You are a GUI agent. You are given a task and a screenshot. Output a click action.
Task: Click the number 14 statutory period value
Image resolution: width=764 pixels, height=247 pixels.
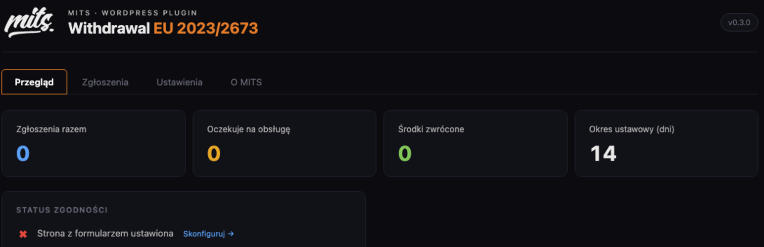[603, 154]
